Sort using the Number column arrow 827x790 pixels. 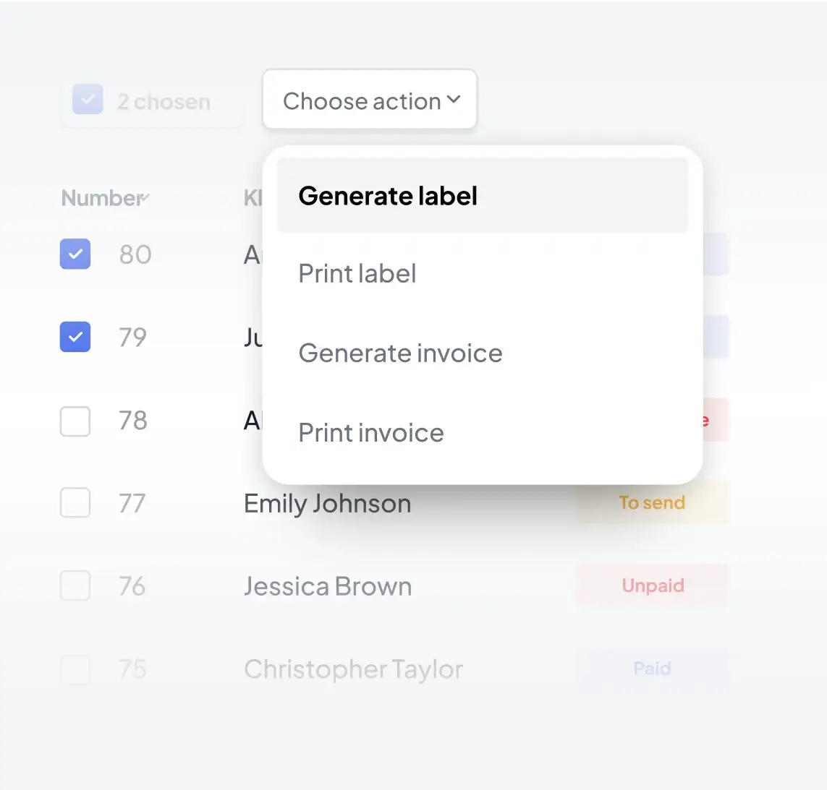pos(145,197)
